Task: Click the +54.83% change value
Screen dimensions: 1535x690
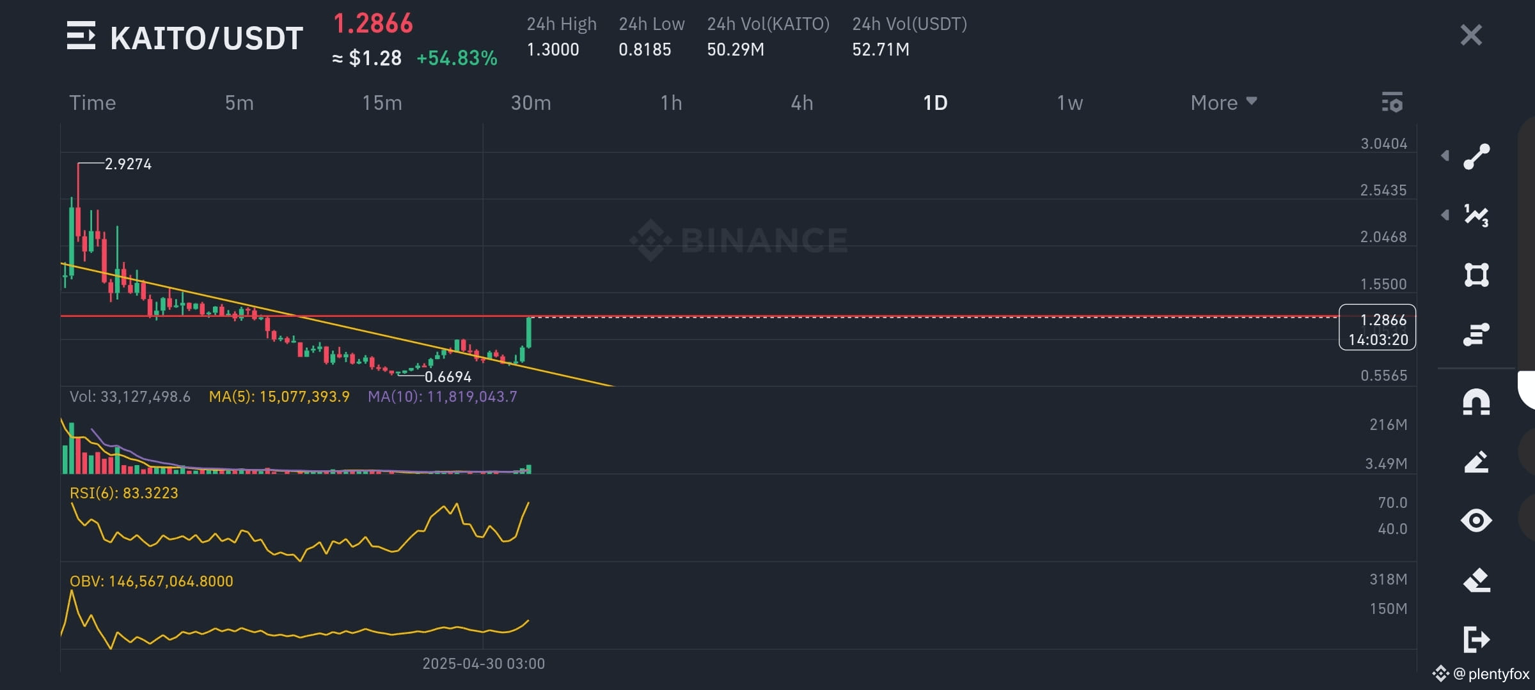Action: click(457, 58)
